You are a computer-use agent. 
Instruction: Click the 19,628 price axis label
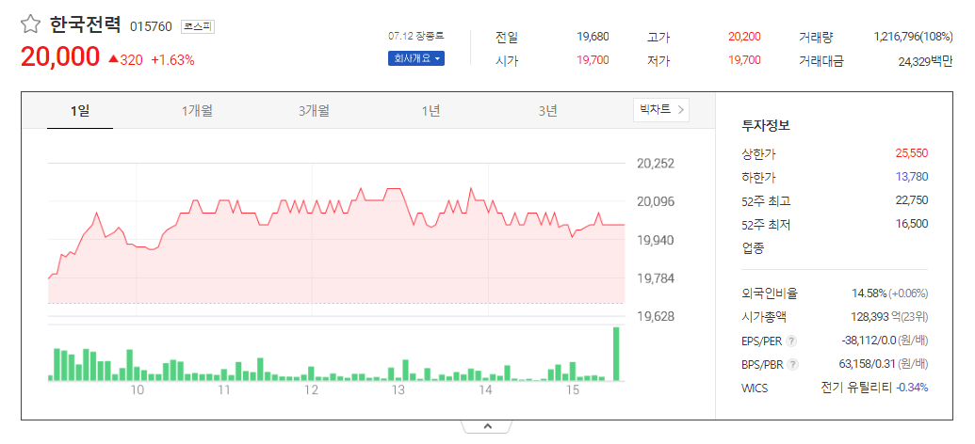[657, 317]
